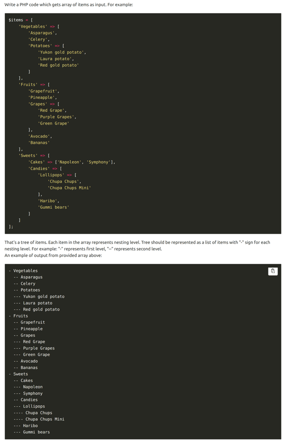
Task: Click '--- Laura potato' line in output
Action: tap(33, 303)
